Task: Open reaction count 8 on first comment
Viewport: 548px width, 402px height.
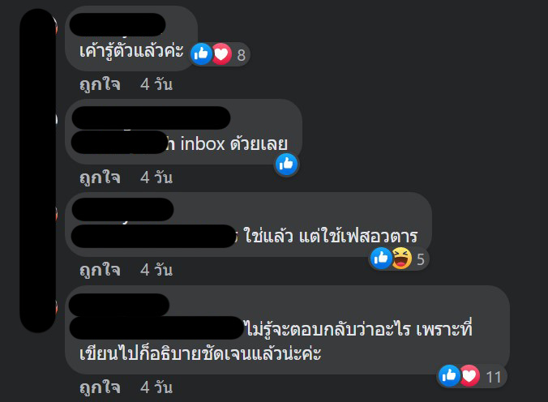Action: coord(241,55)
